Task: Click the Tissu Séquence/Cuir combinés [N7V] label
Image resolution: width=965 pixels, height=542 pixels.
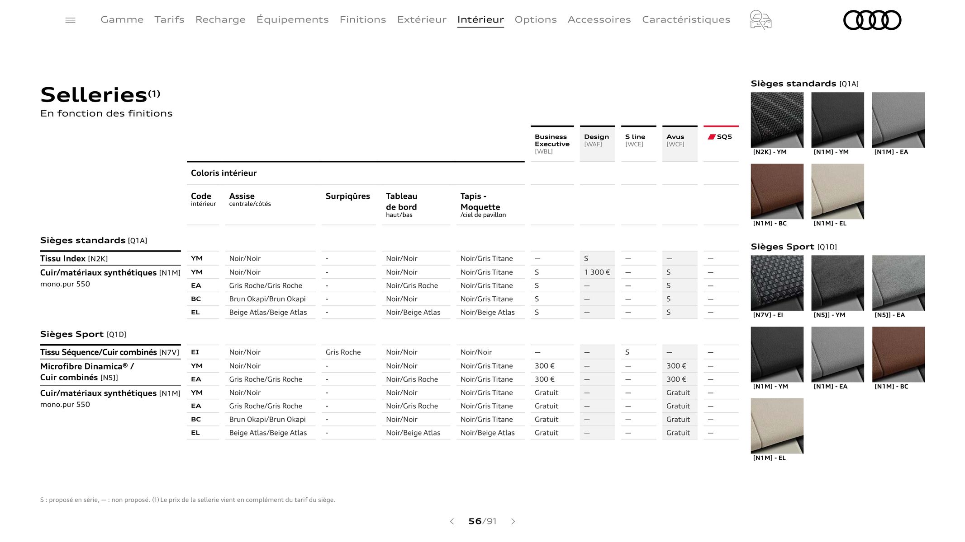Action: click(109, 352)
